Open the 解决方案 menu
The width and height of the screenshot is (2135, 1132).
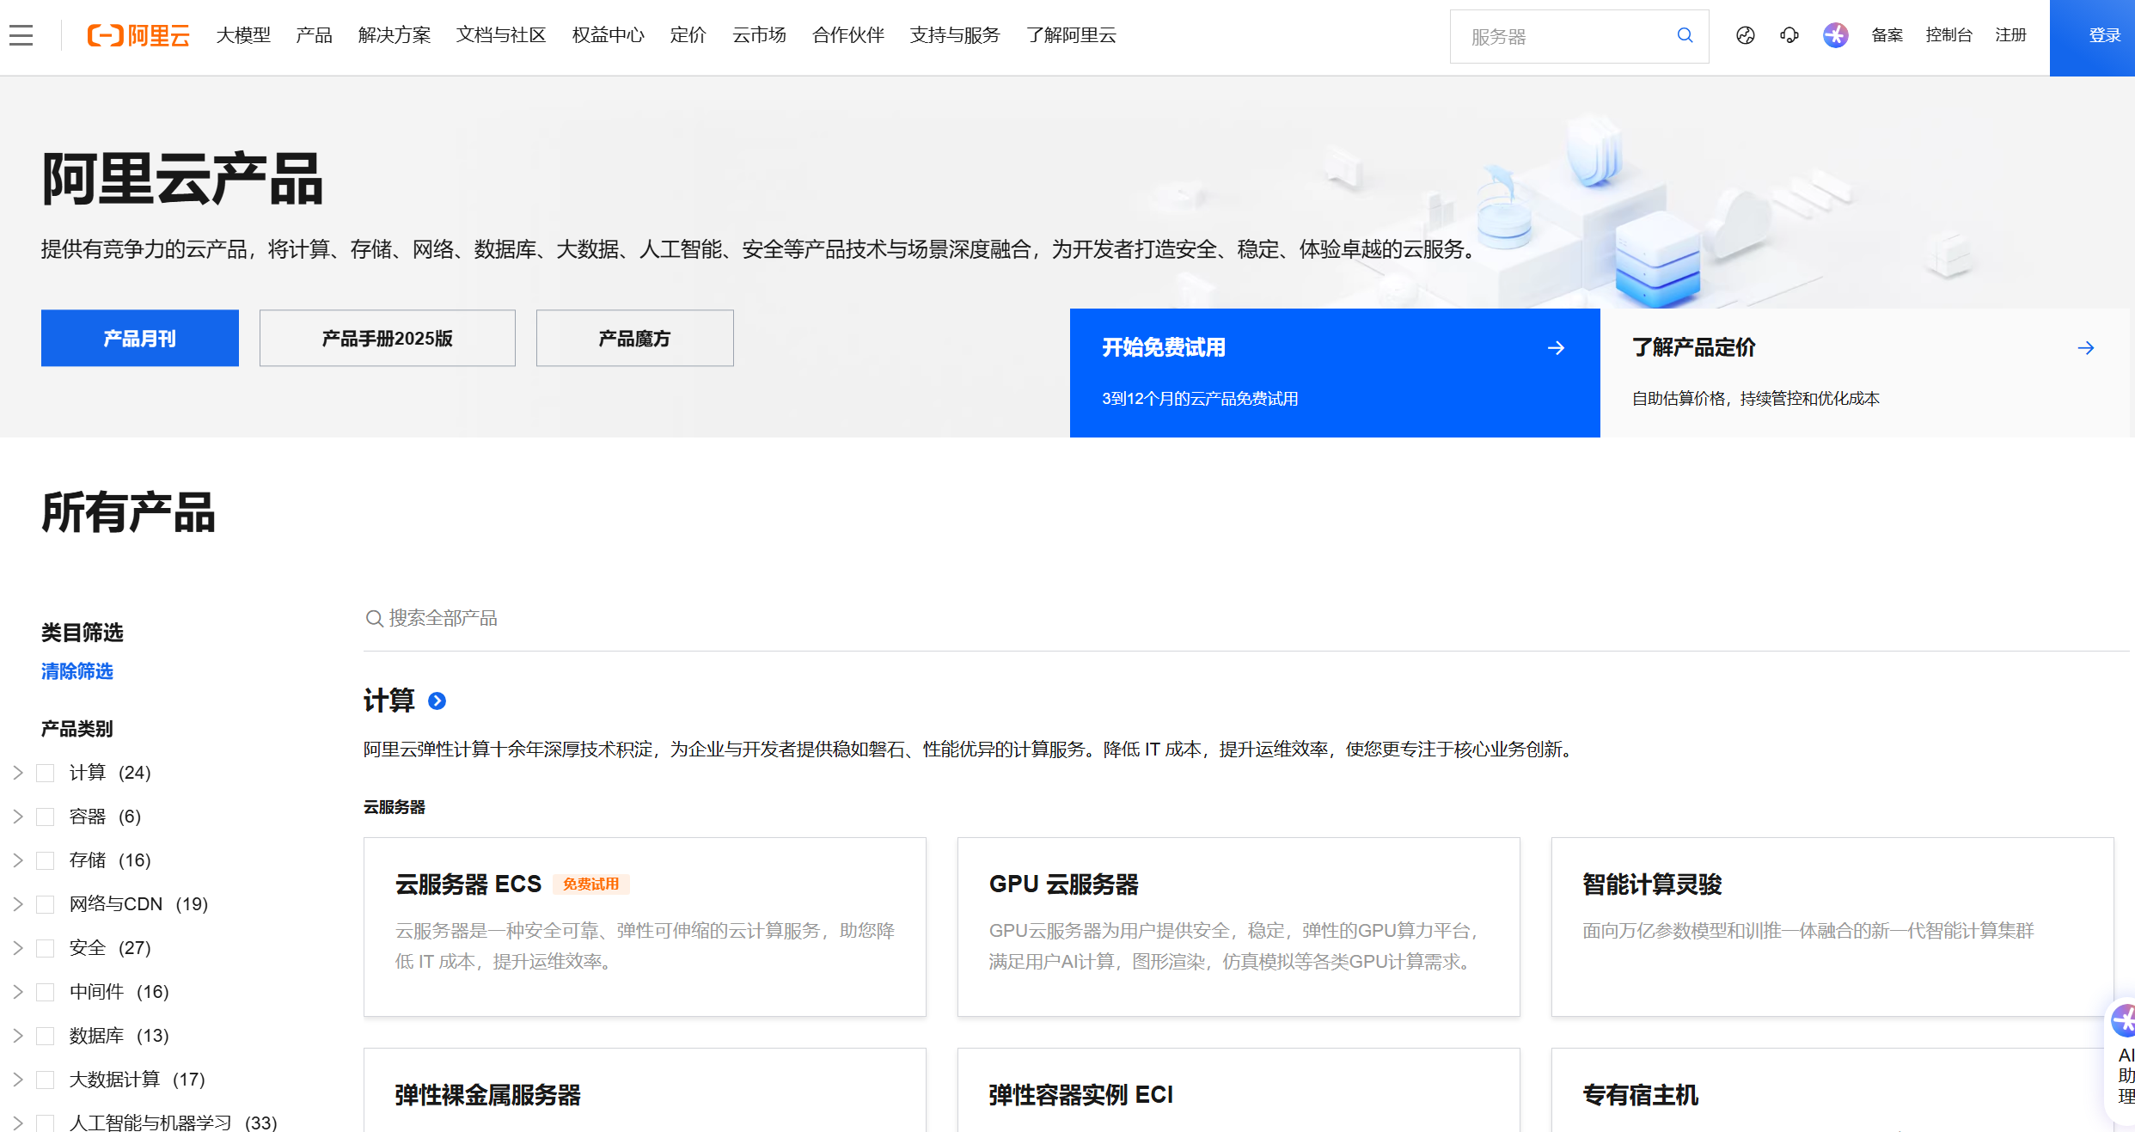(395, 35)
